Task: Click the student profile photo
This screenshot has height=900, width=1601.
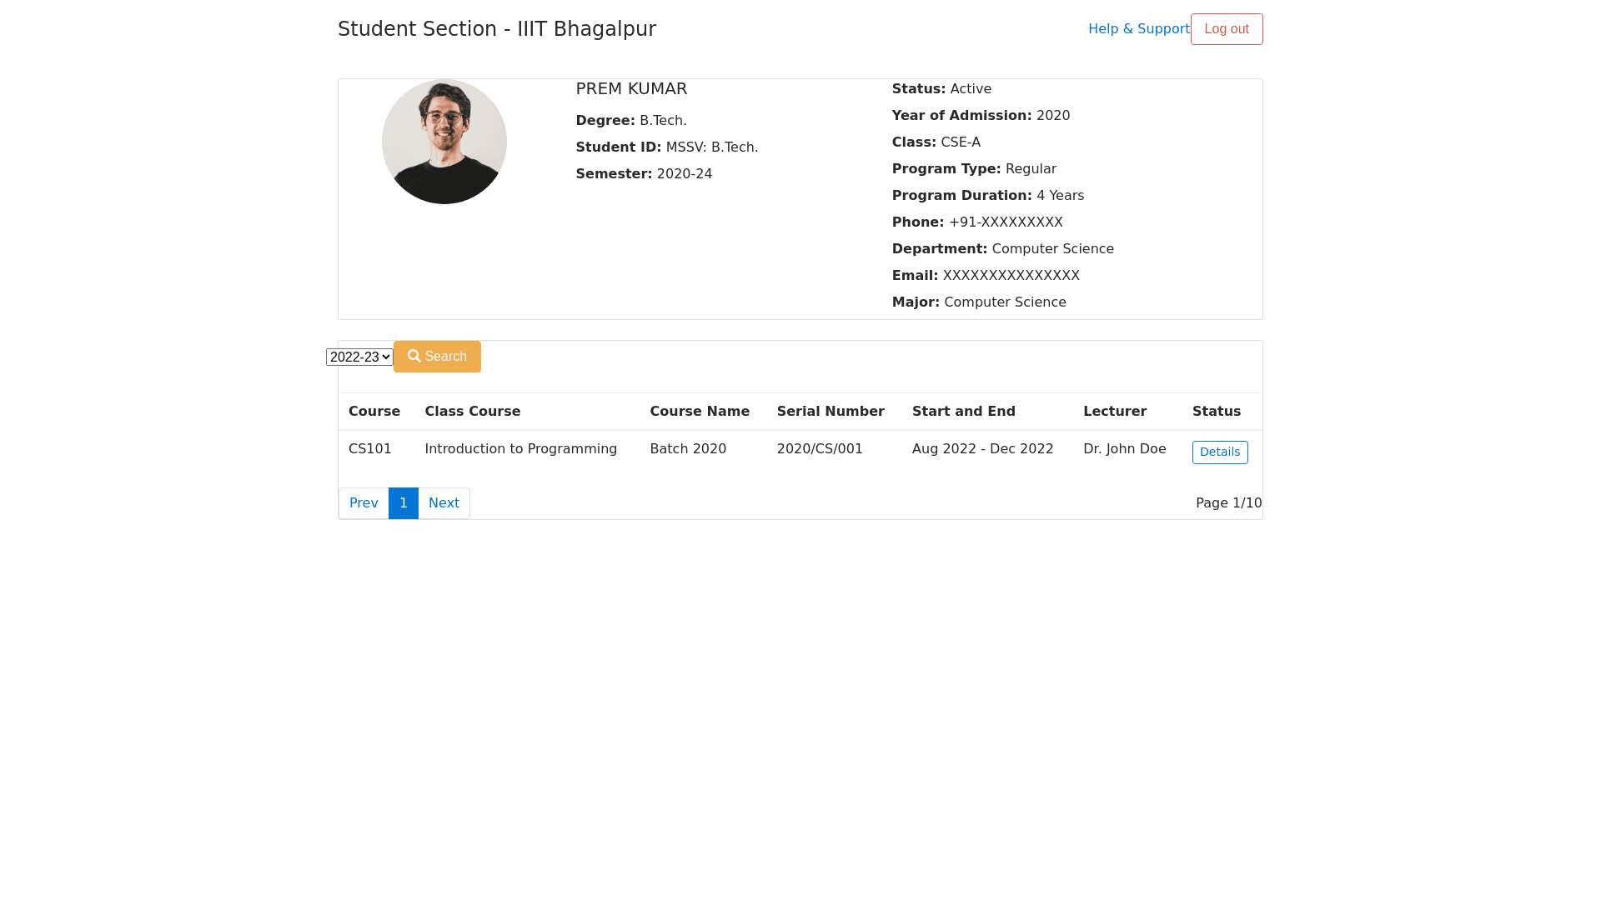Action: (444, 142)
